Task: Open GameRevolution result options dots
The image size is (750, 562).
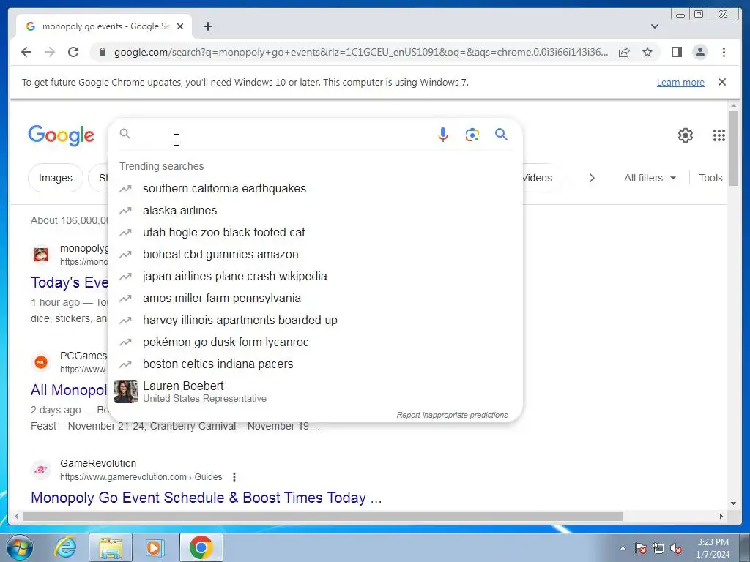Action: 234,477
